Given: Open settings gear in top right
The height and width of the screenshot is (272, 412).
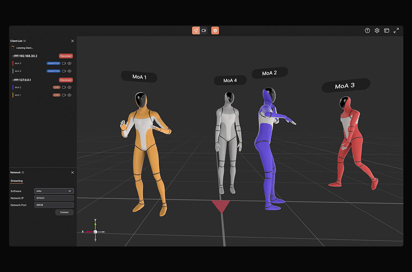Looking at the screenshot, I should pos(377,30).
